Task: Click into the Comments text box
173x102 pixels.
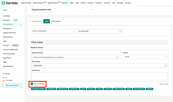Action: 100,76
